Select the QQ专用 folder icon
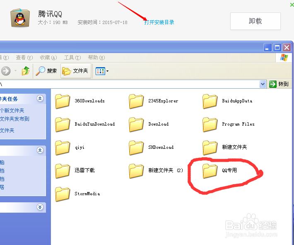Image resolution: width=294 pixels, height=245 pixels. tap(210, 171)
